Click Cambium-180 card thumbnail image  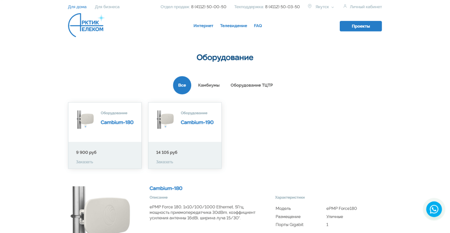85,120
